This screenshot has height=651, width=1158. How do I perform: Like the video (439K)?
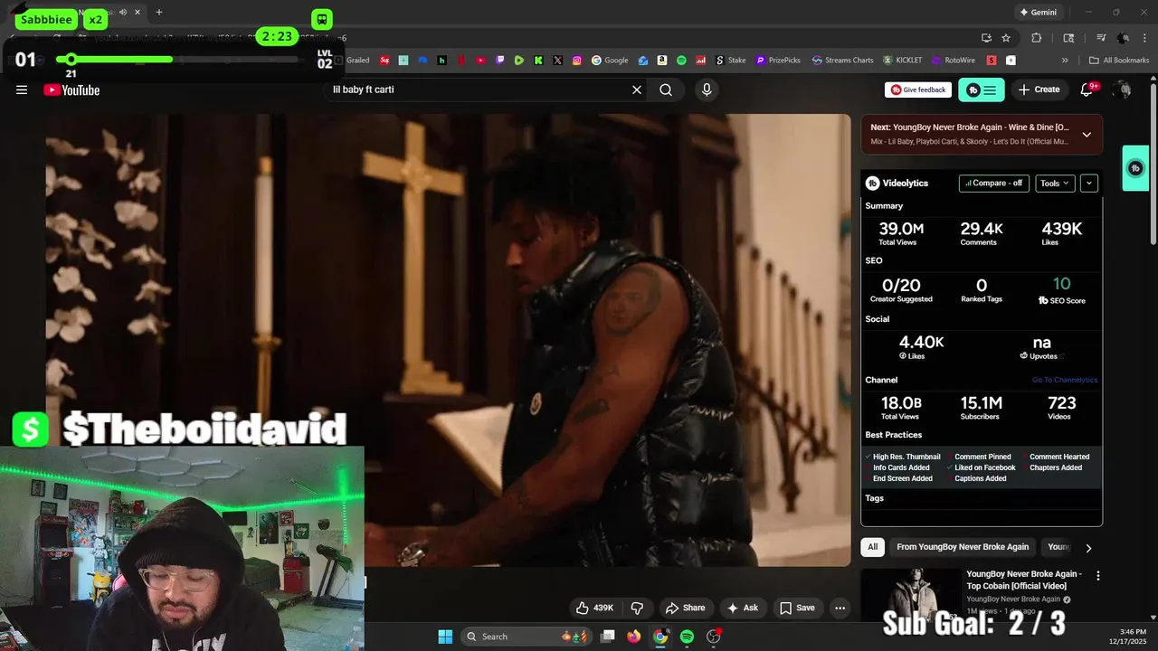(594, 608)
